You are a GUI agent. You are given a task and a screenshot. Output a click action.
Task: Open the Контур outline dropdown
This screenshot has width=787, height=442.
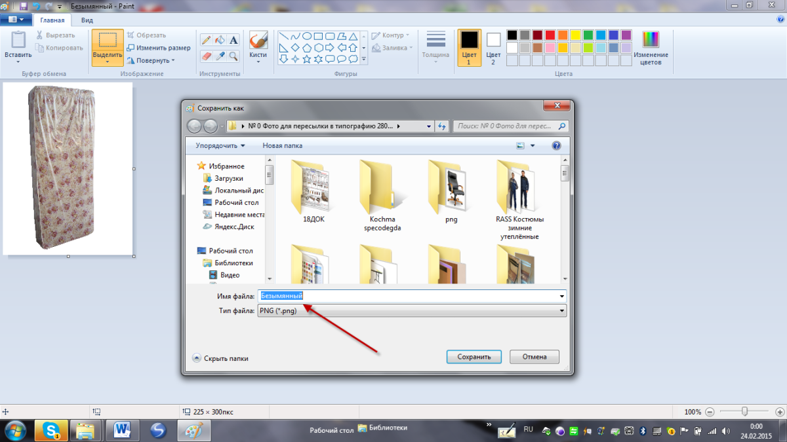point(390,35)
